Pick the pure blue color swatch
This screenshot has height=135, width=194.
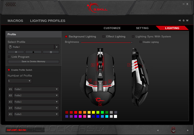98,116
